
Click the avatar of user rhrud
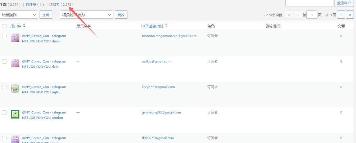tap(15, 37)
